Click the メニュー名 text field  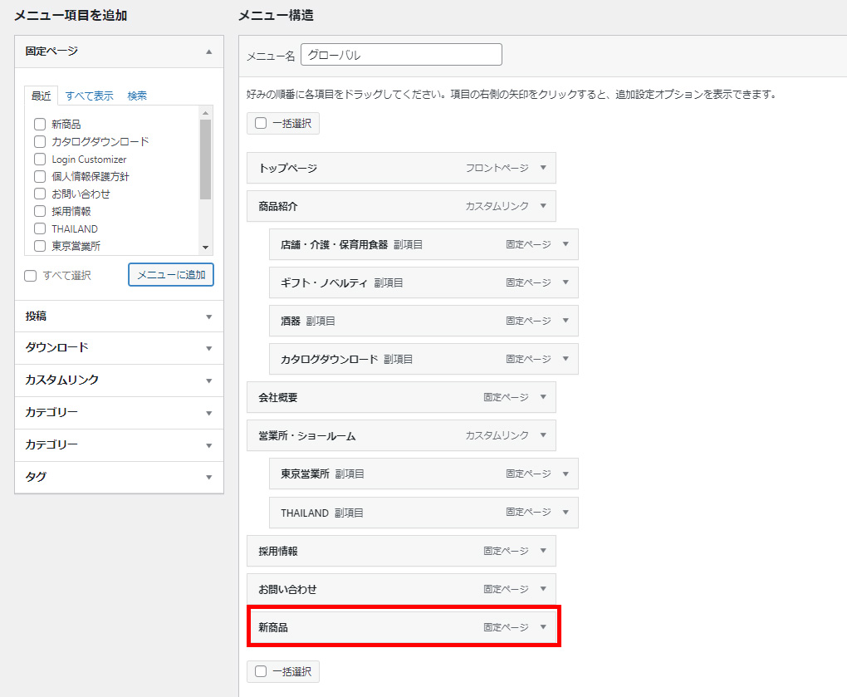tap(401, 55)
